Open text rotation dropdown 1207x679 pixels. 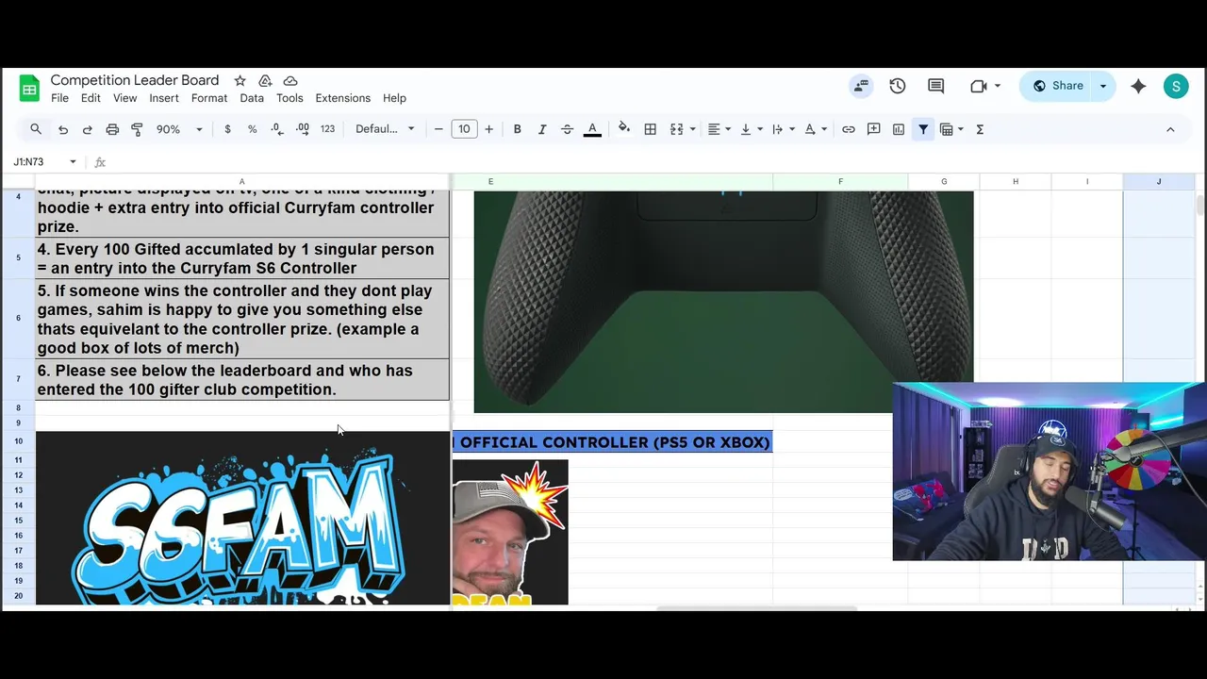click(815, 129)
